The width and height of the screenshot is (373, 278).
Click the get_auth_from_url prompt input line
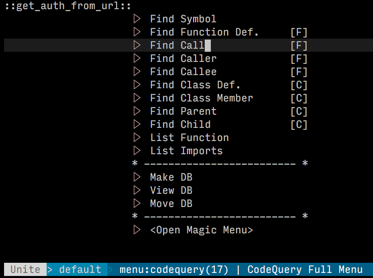[68, 6]
